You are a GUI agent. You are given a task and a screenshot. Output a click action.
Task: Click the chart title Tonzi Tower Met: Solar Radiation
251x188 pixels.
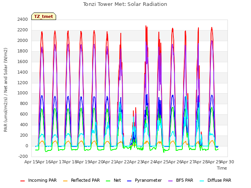click(125, 4)
